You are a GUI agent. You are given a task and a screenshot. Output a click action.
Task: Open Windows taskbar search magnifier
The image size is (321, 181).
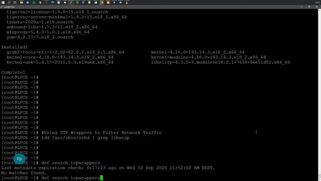click(x=9, y=3)
